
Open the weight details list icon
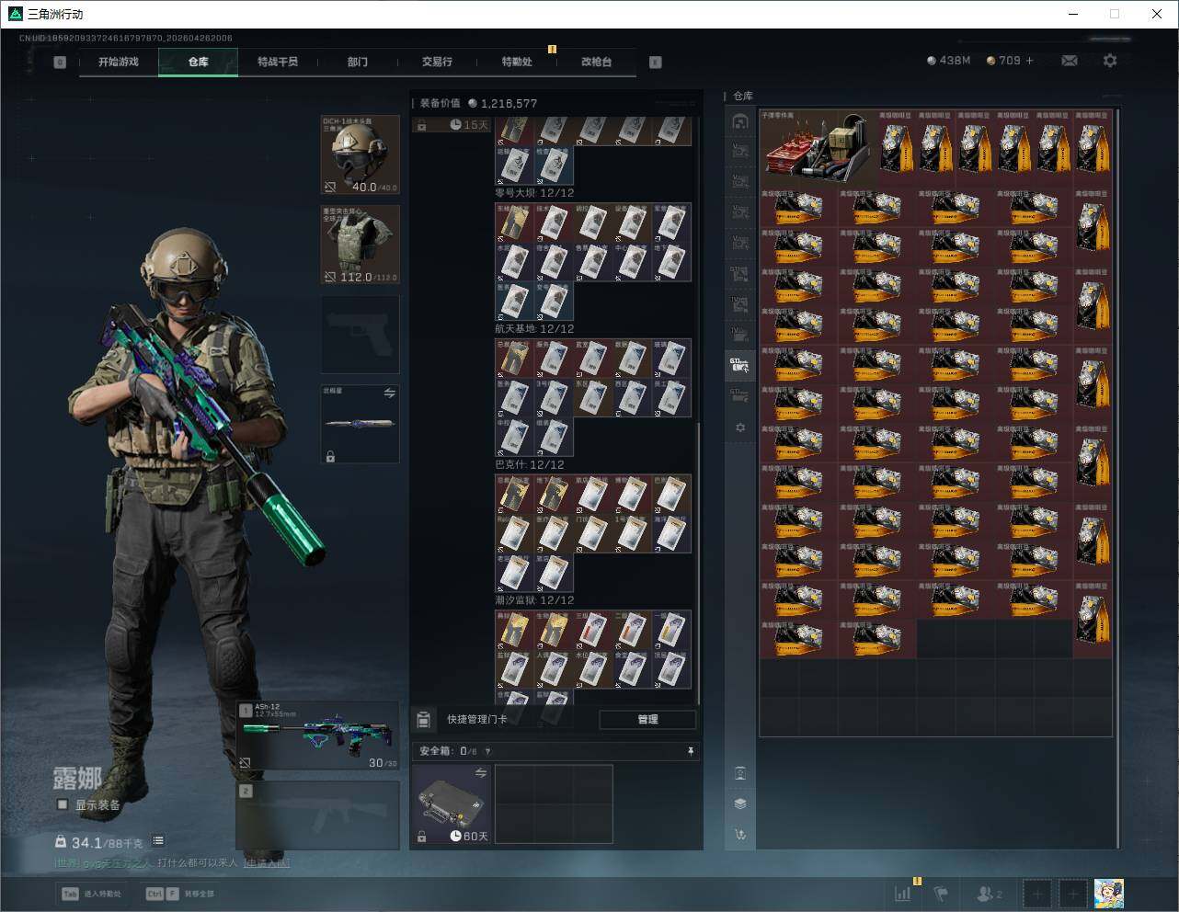[158, 840]
